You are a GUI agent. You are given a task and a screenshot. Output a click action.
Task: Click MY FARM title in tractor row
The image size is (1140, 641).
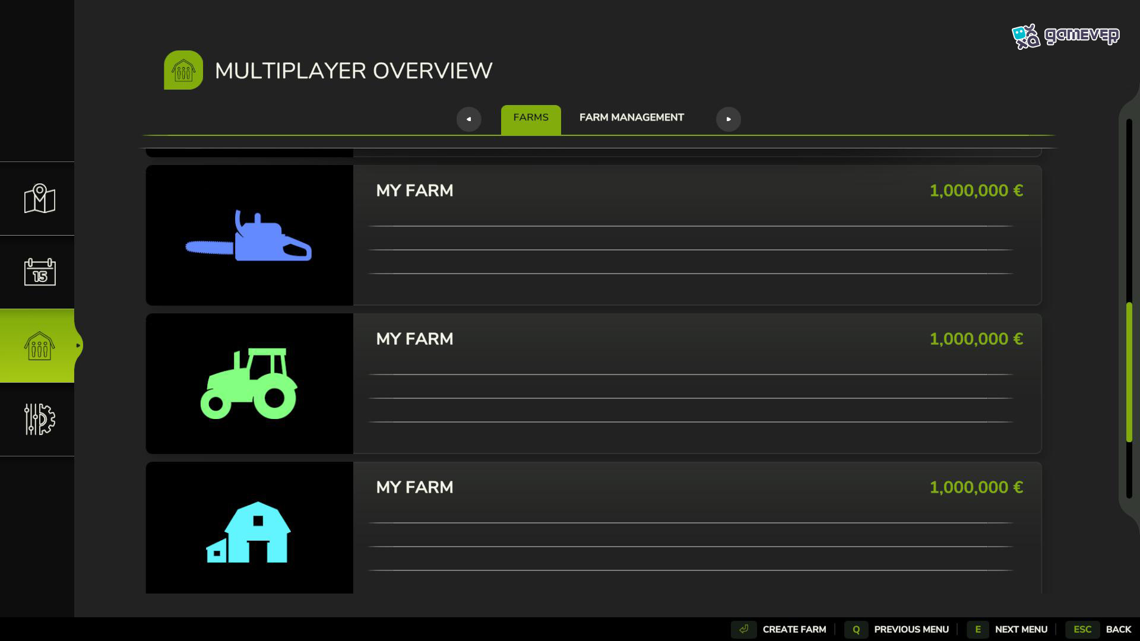click(x=414, y=339)
